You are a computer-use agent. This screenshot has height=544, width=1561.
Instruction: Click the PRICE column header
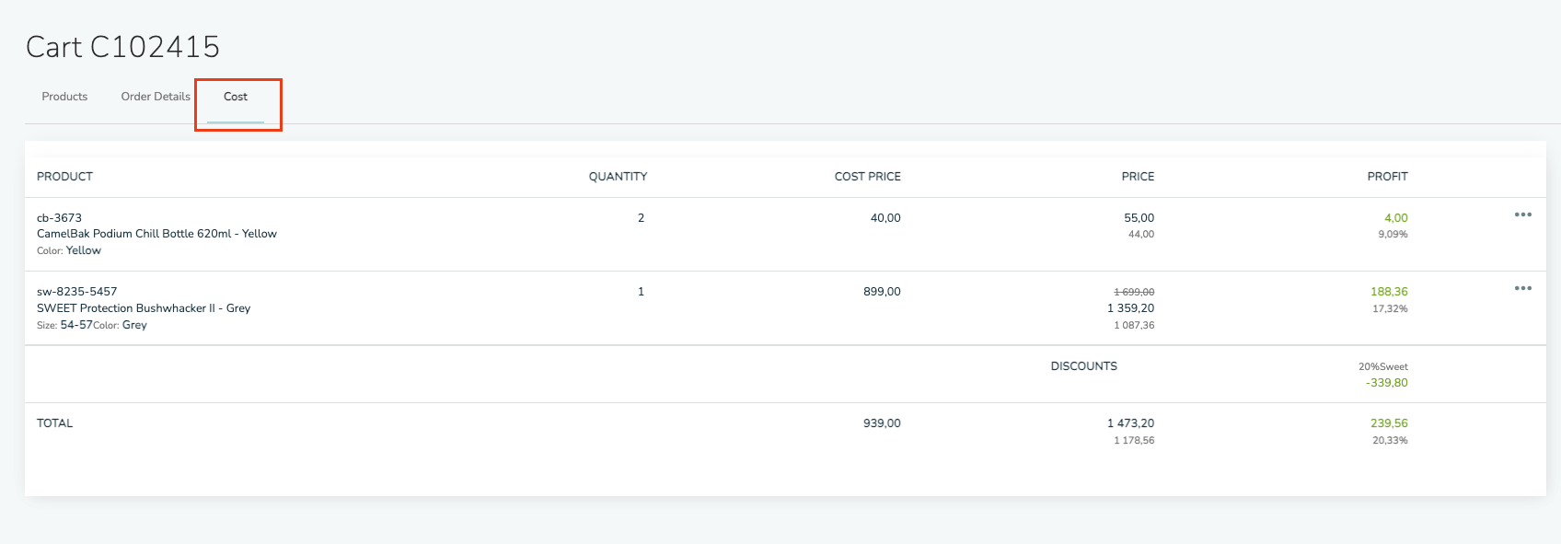(1138, 177)
